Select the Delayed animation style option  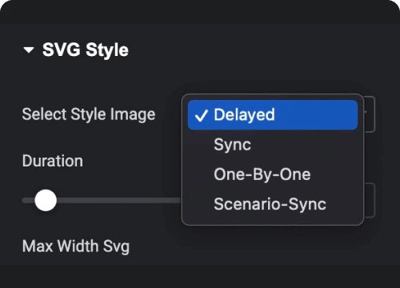click(x=273, y=115)
